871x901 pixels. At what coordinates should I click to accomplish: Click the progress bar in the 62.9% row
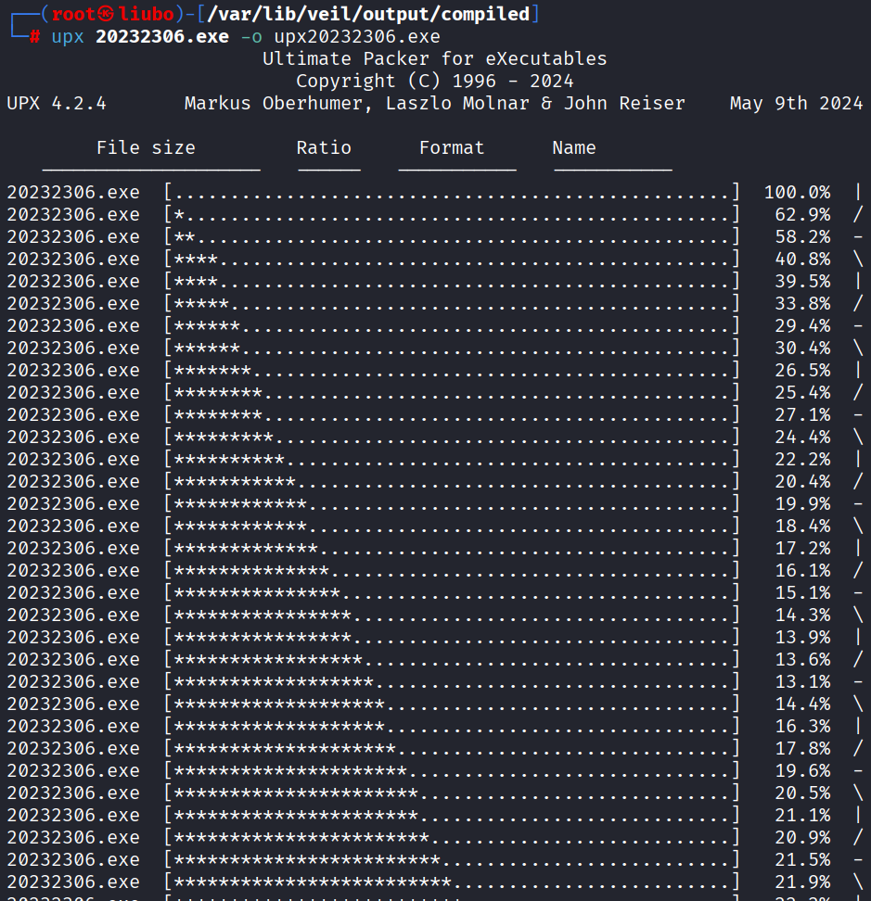tap(452, 215)
